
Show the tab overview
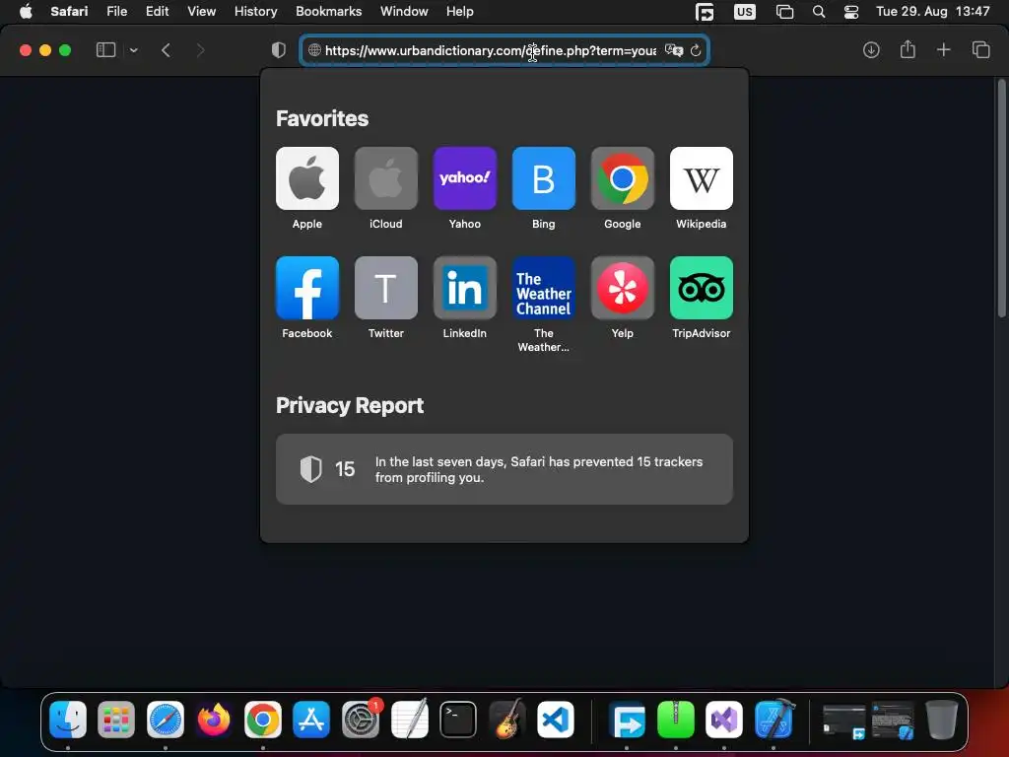click(x=980, y=50)
